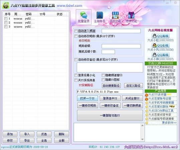Viewport: 180px width, 150px height.
Task: Click 交流QQ群 94168388 banner
Action: 161,63
